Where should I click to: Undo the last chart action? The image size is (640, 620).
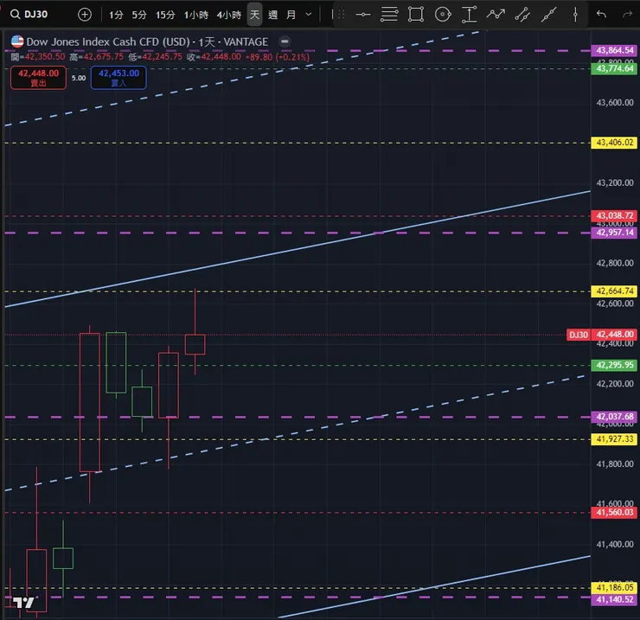tap(601, 15)
